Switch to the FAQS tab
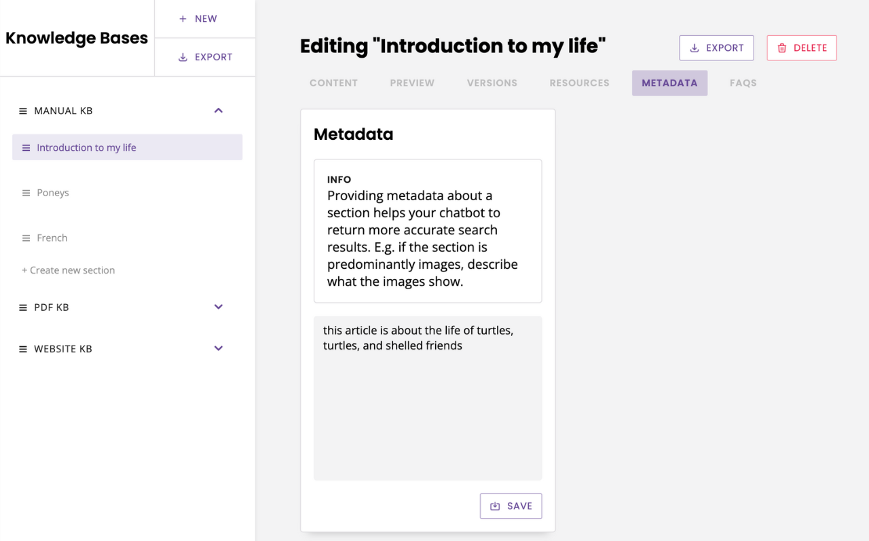The image size is (869, 541). [x=743, y=82]
